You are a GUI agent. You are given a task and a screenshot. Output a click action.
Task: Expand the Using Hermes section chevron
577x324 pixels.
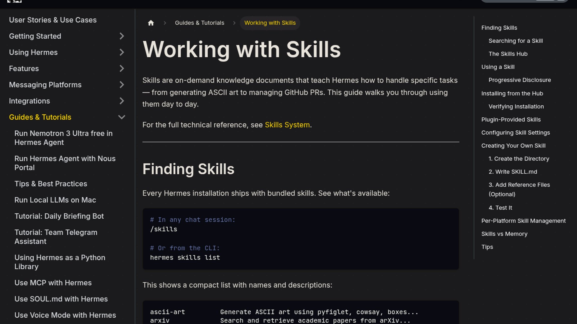tap(122, 52)
